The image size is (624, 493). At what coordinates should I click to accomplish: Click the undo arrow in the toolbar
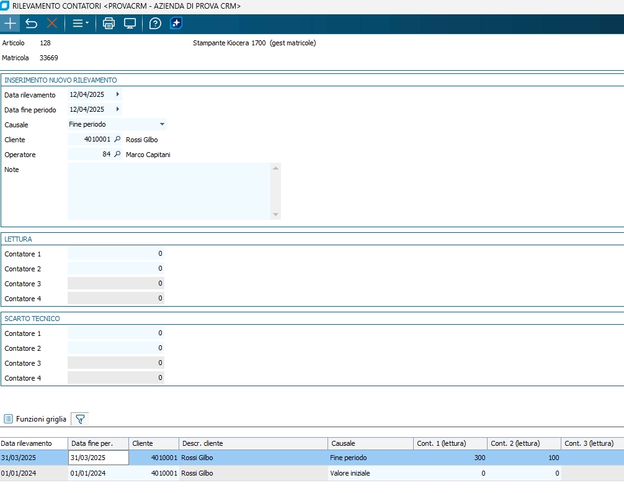tap(31, 24)
